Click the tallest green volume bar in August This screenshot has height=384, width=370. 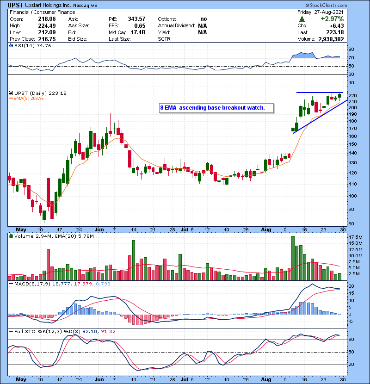click(x=293, y=258)
